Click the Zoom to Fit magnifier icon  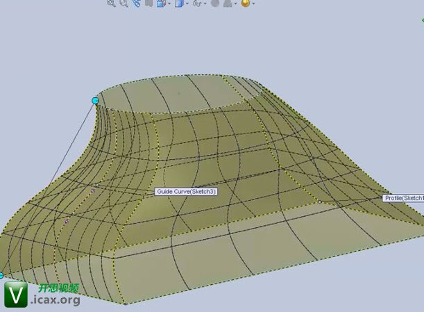(x=111, y=3)
